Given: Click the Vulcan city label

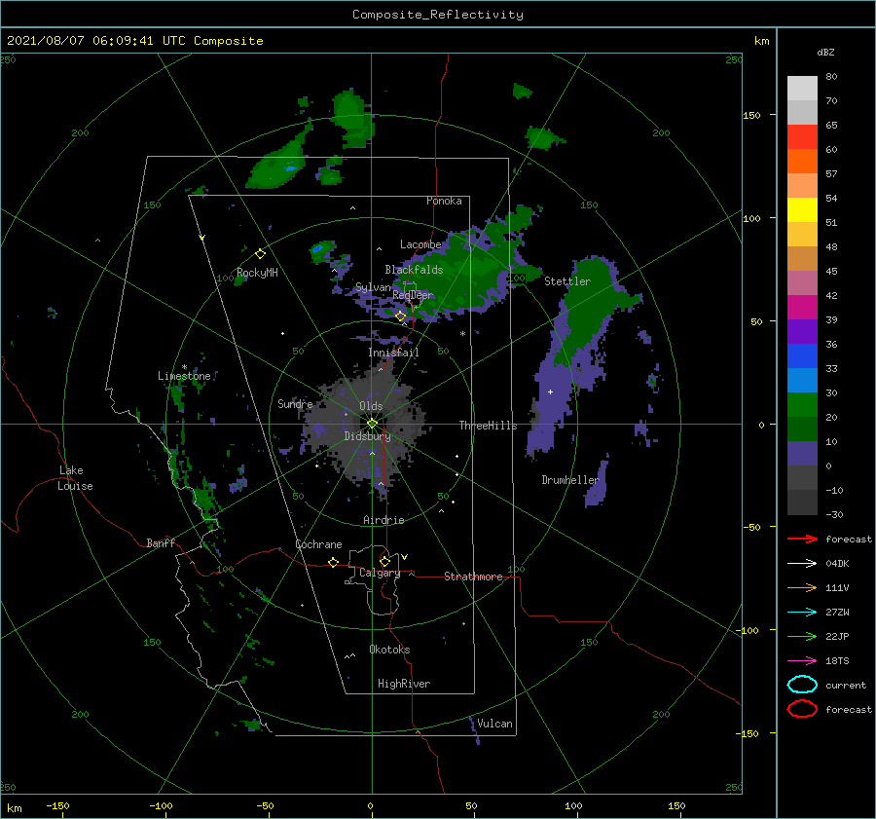Looking at the screenshot, I should (x=494, y=724).
